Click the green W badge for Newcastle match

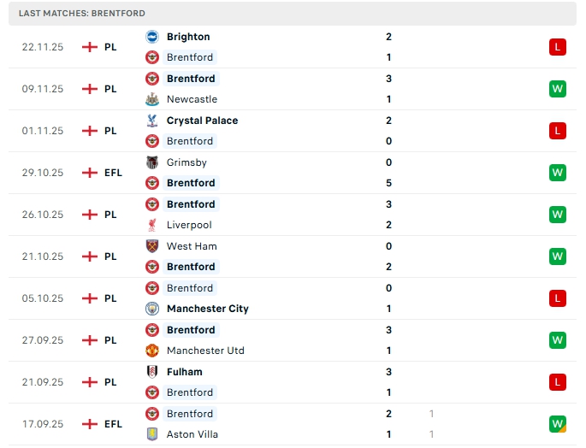point(558,89)
